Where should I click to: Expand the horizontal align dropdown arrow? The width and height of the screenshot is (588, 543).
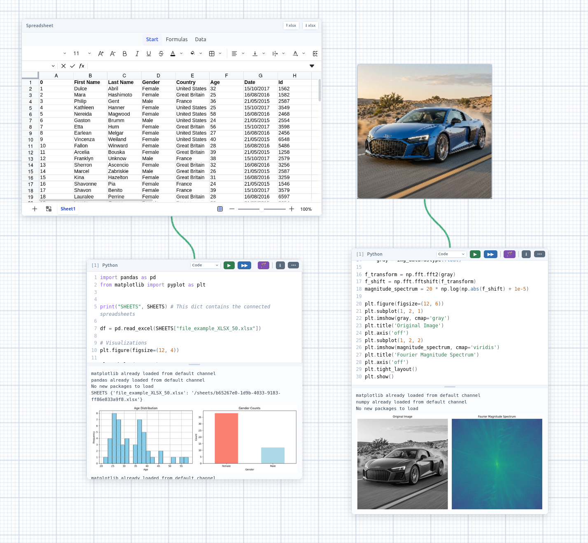pyautogui.click(x=243, y=54)
